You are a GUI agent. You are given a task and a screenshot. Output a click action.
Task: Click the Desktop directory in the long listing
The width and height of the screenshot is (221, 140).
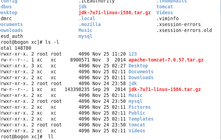[138, 66]
